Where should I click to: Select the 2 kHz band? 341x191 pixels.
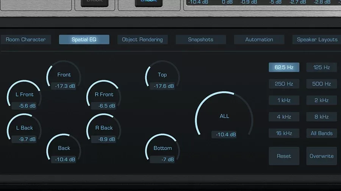[322, 100]
